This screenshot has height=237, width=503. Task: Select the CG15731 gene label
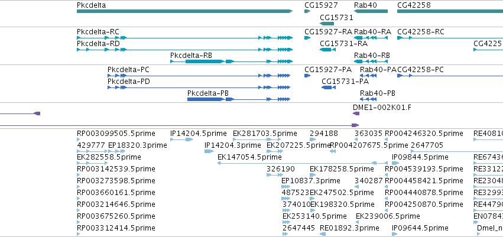[x=336, y=17]
